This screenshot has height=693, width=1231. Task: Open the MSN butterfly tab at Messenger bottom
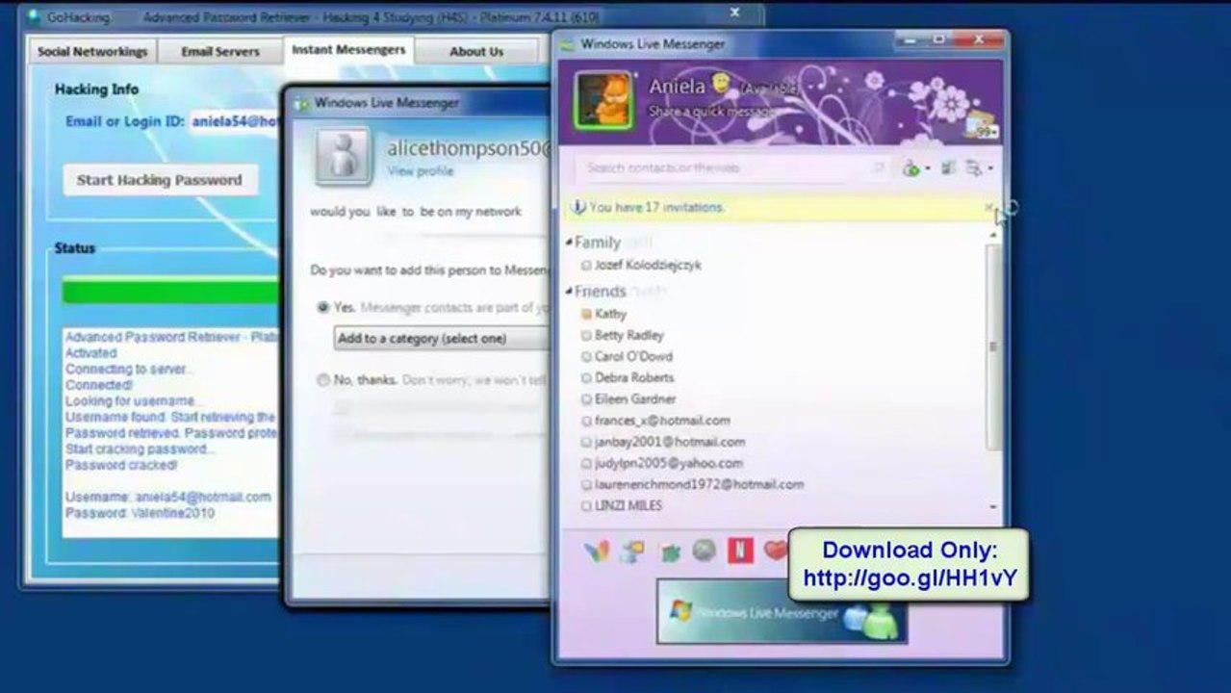(x=597, y=552)
